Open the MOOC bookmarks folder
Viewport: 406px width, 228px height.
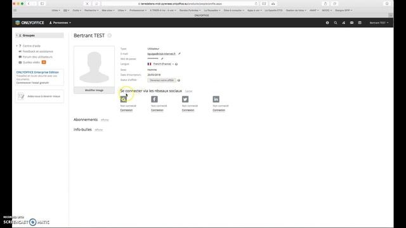coord(327,10)
